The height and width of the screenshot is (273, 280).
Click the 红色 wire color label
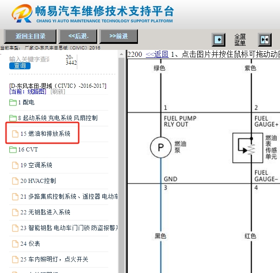pyautogui.click(x=250, y=236)
